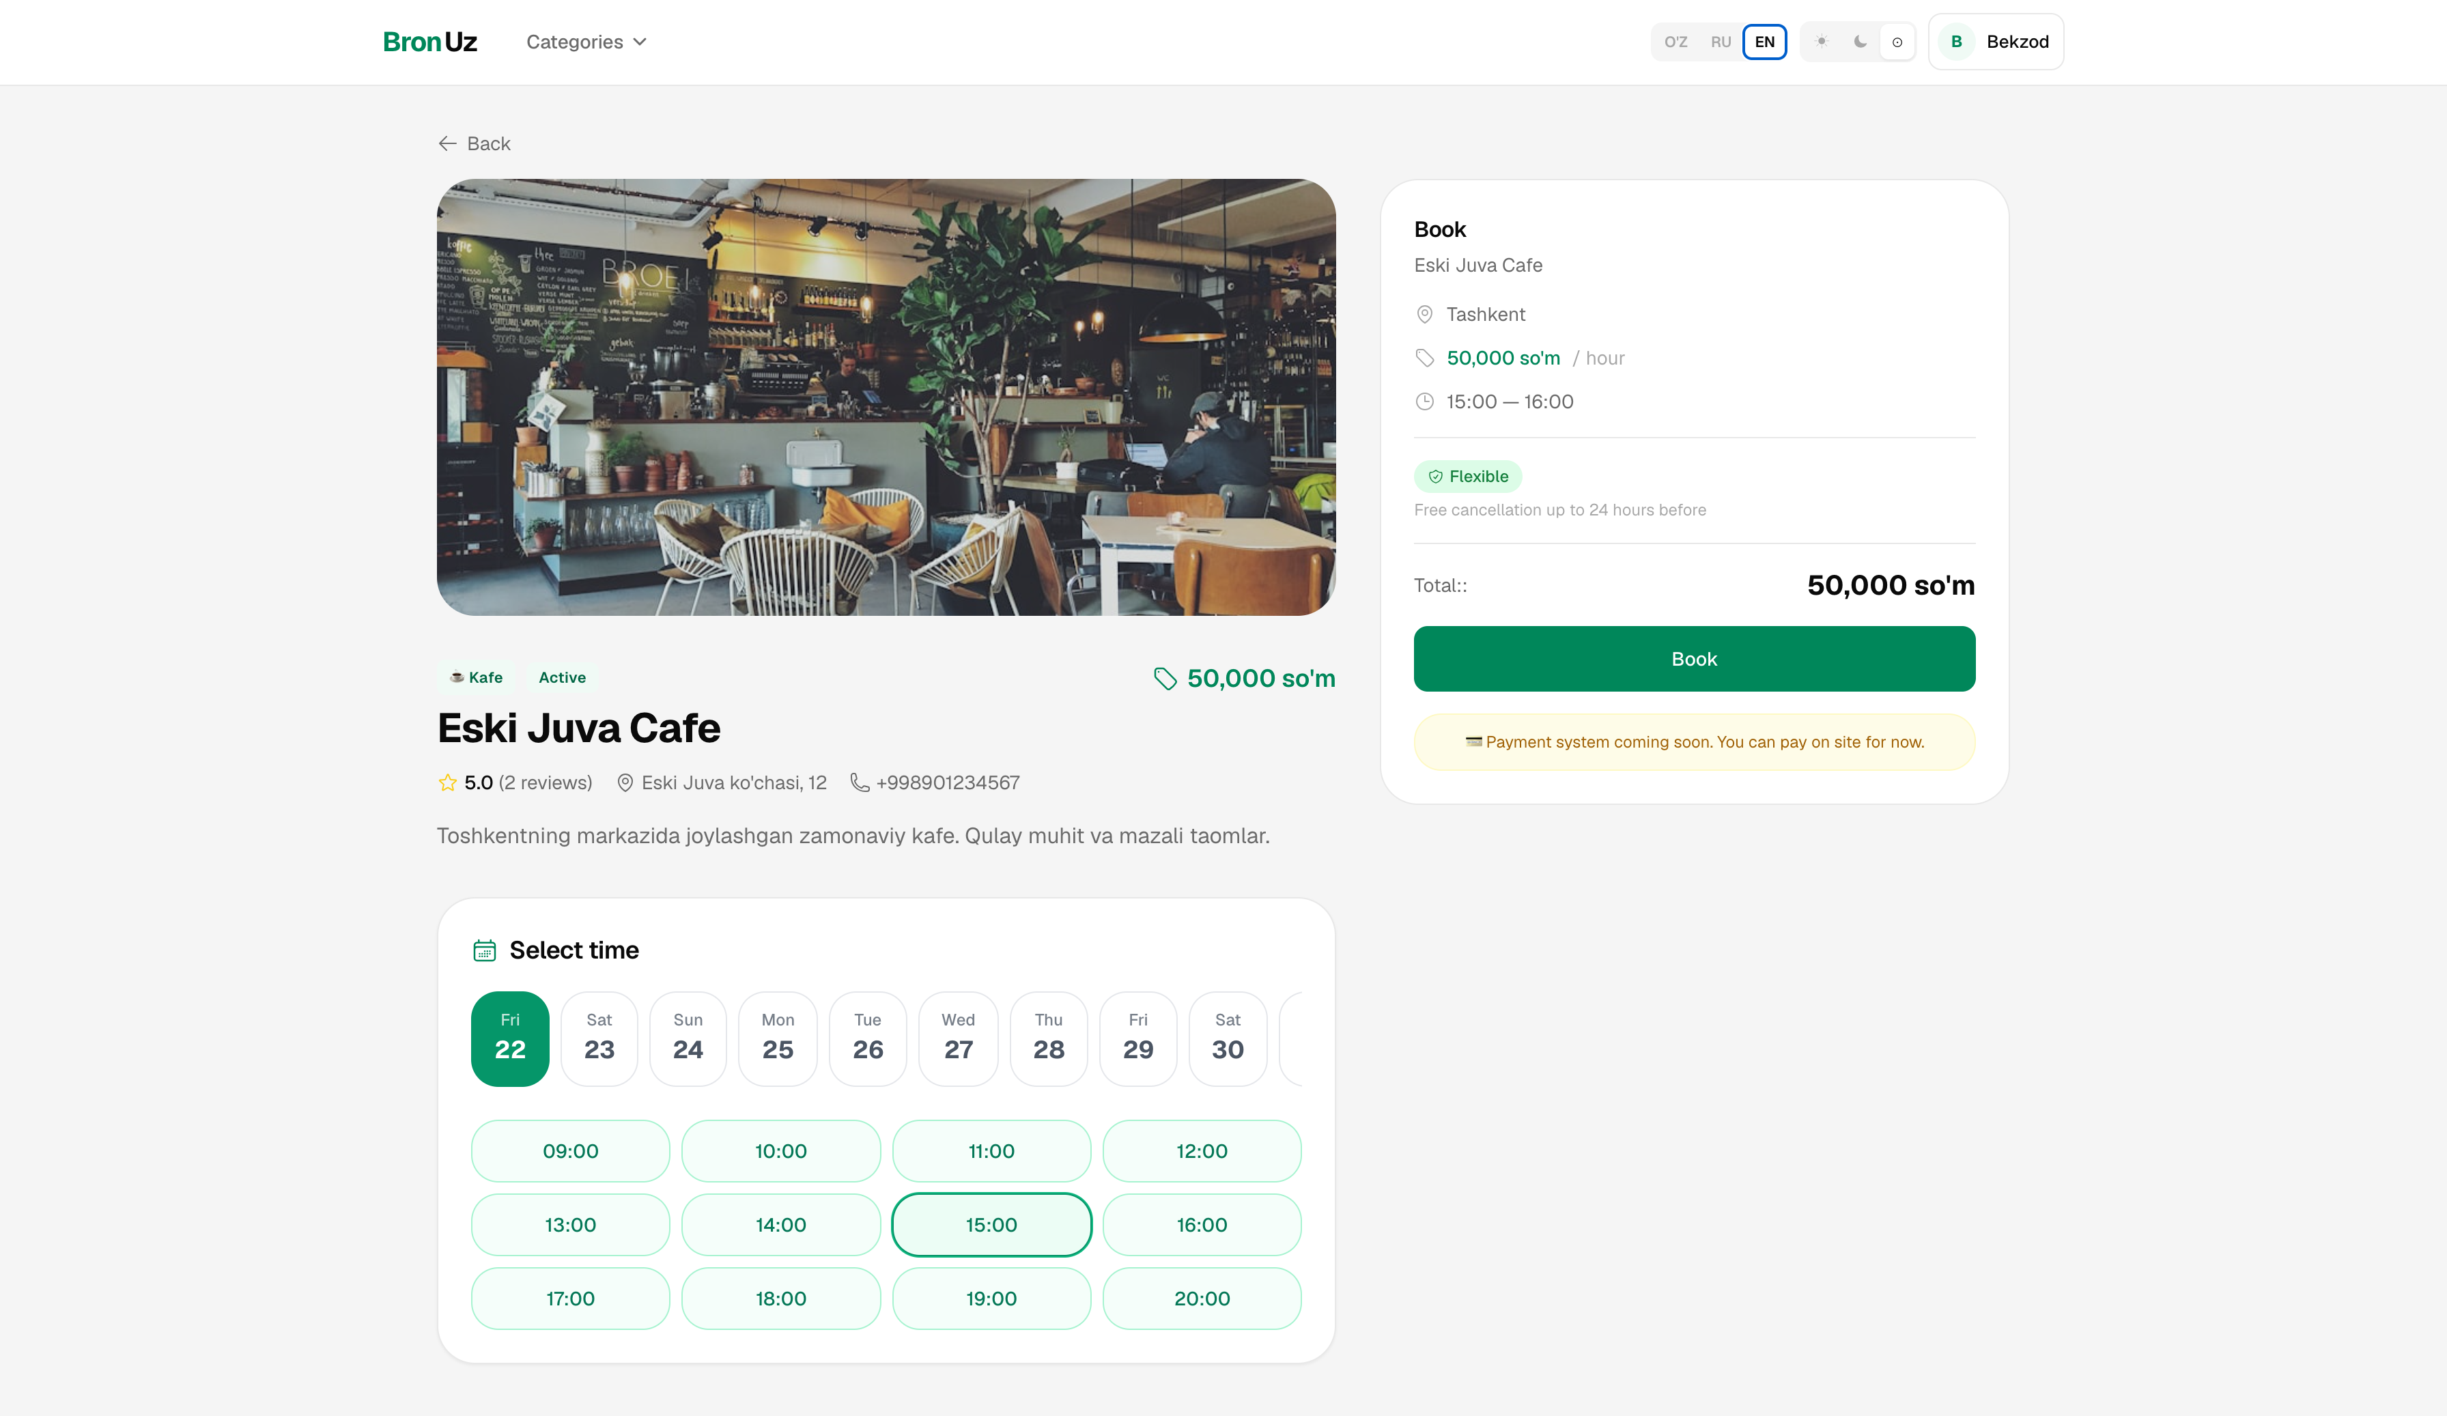Choose the 16:00 time slot
Screen dimensions: 2447x1416
1202,1225
